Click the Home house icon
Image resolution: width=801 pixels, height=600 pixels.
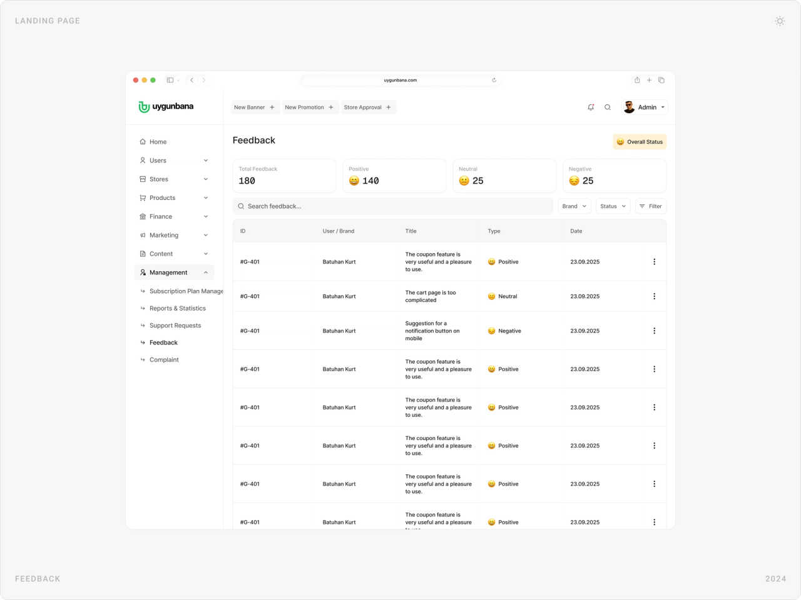point(143,142)
